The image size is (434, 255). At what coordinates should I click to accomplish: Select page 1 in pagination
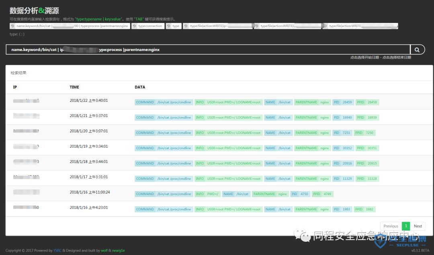pos(406,226)
